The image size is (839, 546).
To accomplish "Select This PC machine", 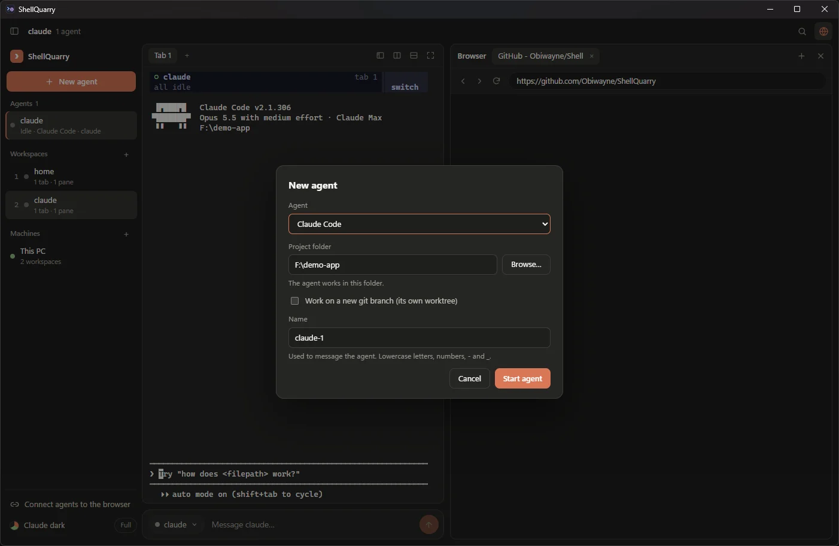I will click(x=71, y=256).
